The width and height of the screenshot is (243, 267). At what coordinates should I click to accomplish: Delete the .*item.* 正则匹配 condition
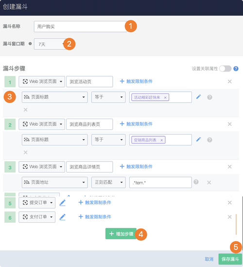[209, 182]
